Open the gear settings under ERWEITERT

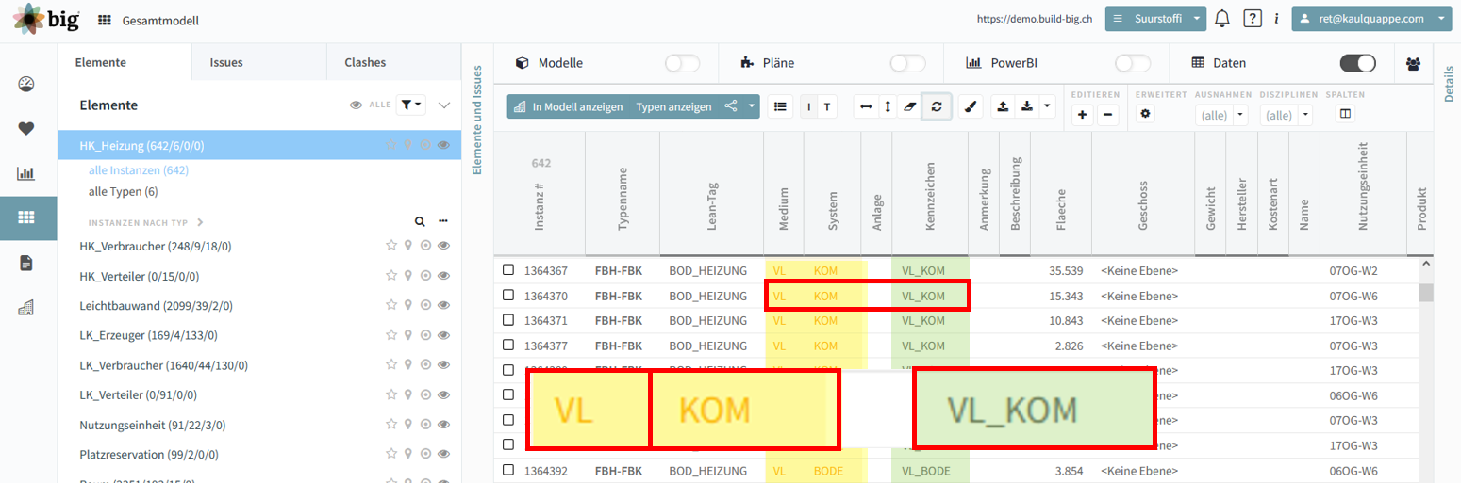[1147, 114]
